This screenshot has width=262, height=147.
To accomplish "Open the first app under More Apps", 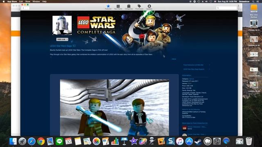I will 194,128.
